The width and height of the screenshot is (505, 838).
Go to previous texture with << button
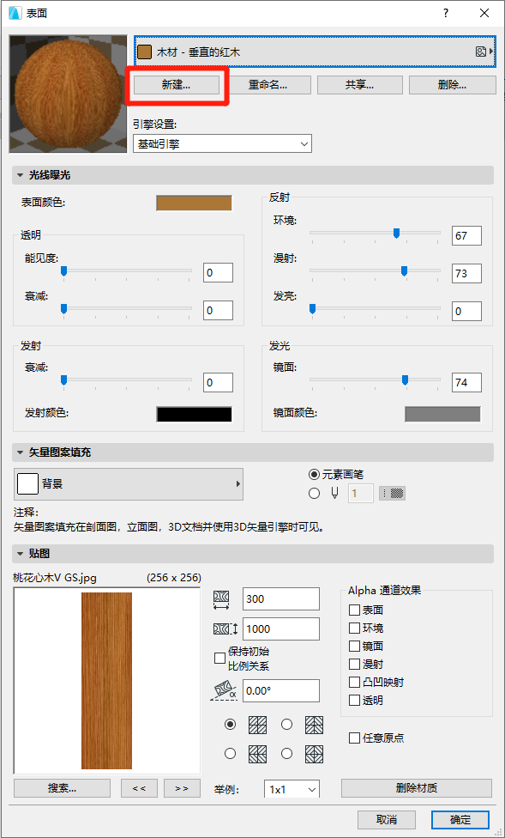(140, 788)
